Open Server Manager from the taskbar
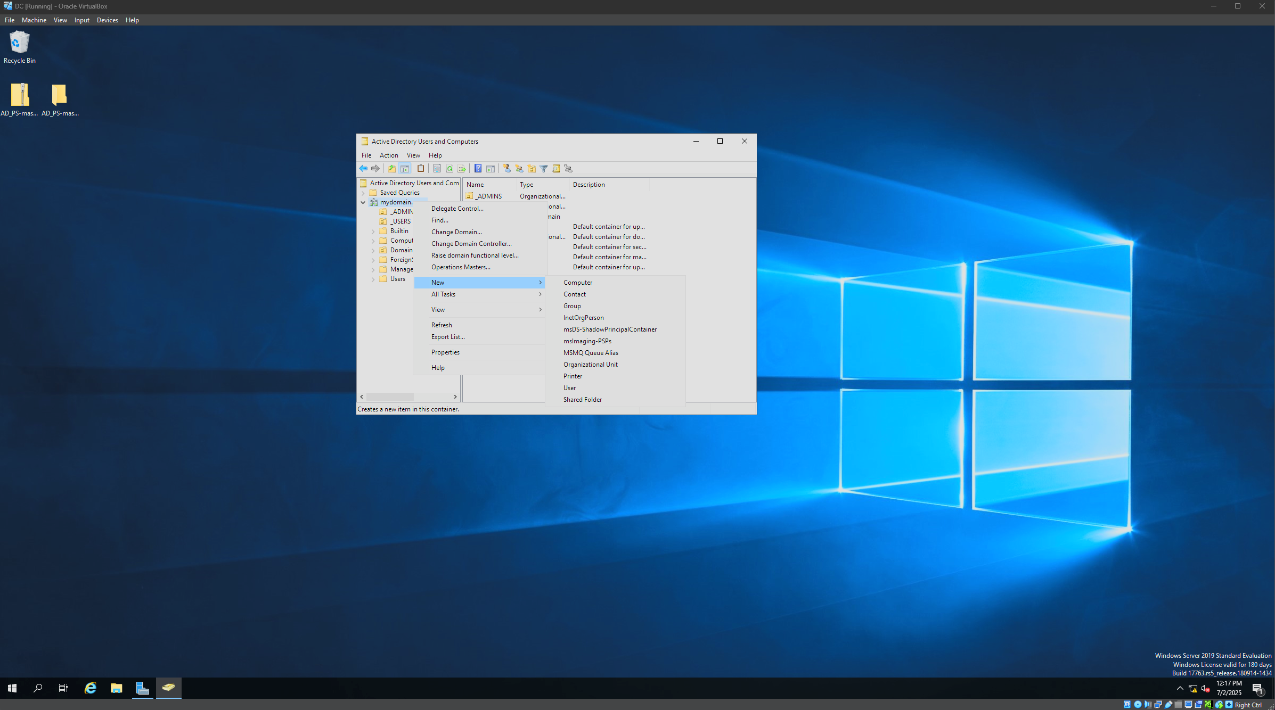This screenshot has height=710, width=1275. pyautogui.click(x=143, y=688)
